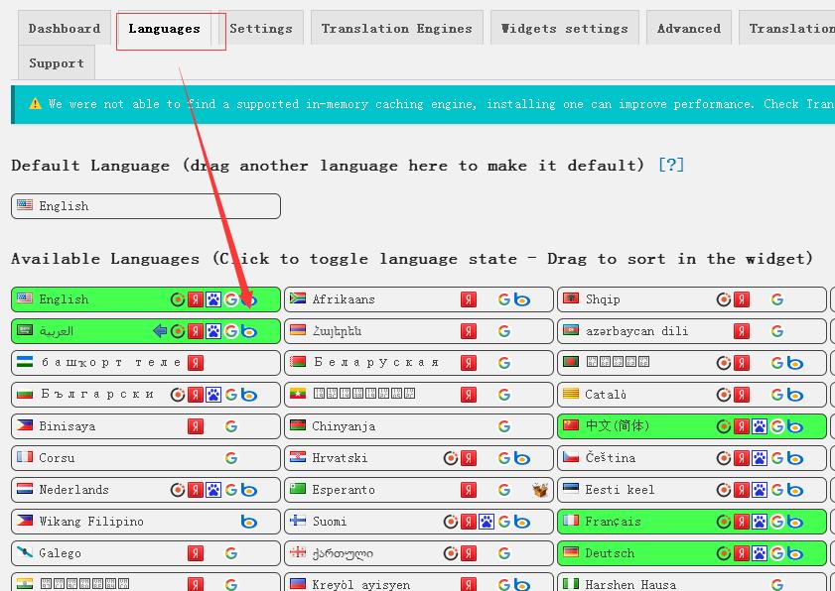This screenshot has height=591, width=835.
Task: Click the Google icon in the Shqip row
Action: 777,299
